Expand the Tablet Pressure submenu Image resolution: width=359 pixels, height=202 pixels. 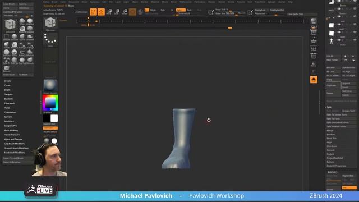tap(12, 135)
